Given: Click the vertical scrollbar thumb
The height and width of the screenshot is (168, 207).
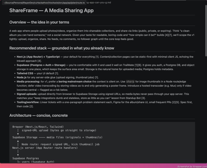Looking at the screenshot, I should pyautogui.click(x=206, y=31).
